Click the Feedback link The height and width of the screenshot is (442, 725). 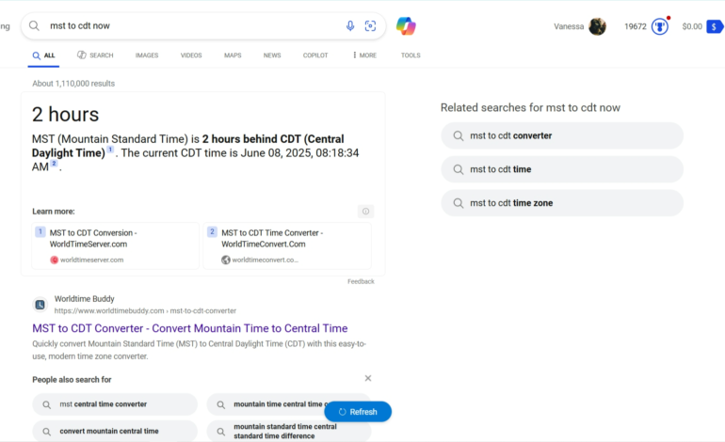(361, 281)
